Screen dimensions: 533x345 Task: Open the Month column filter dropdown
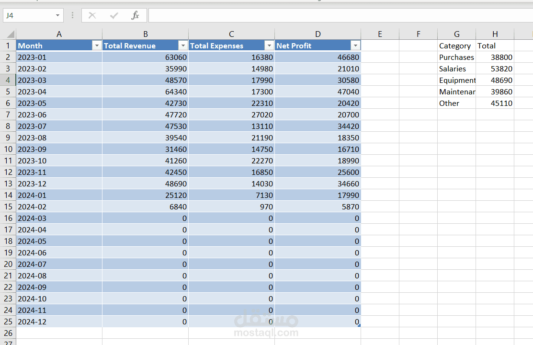[97, 46]
